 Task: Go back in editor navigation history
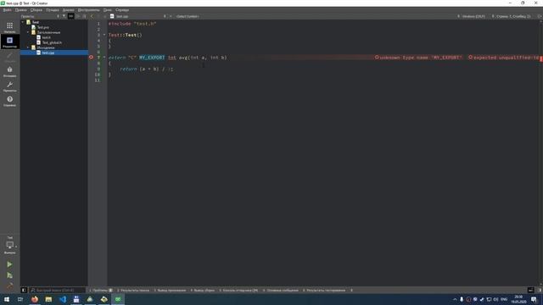click(x=92, y=16)
